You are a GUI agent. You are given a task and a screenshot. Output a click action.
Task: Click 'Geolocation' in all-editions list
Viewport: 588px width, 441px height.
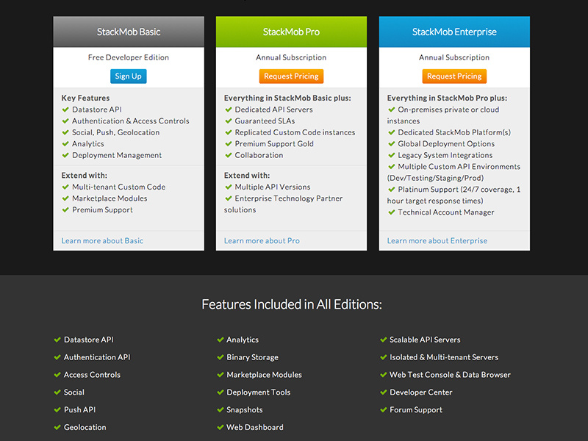[85, 428]
